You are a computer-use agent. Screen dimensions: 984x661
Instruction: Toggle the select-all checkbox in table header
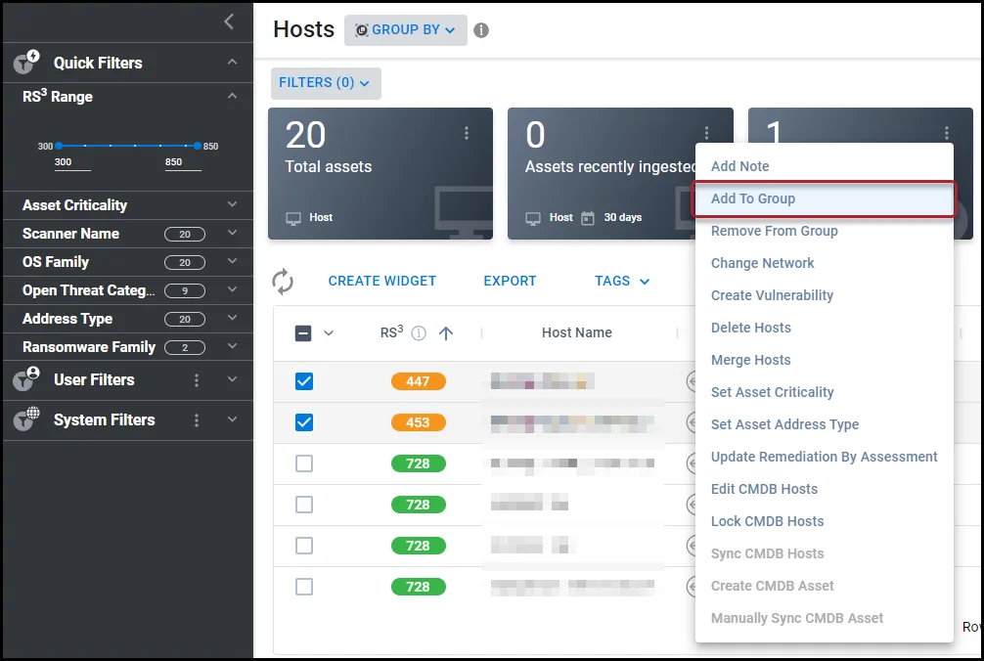pyautogui.click(x=303, y=333)
